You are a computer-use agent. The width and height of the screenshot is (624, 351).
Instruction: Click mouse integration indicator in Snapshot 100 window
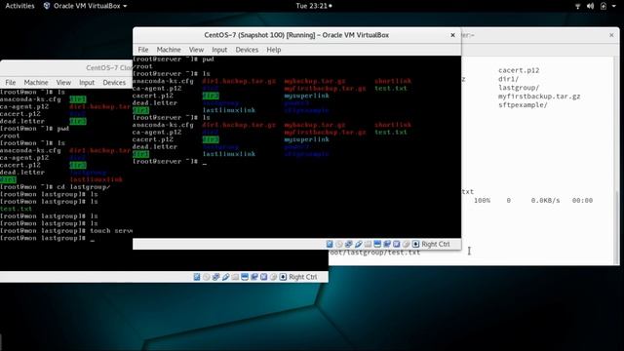coord(406,244)
